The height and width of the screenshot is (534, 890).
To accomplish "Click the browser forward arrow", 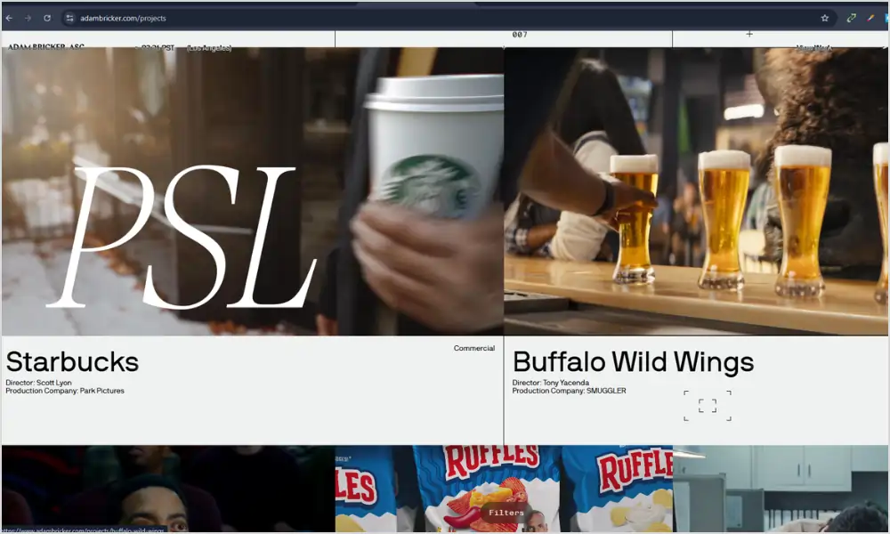I will tap(28, 18).
